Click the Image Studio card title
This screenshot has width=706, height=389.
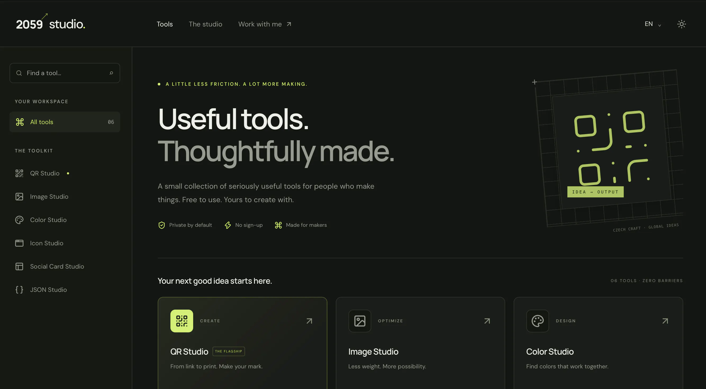point(373,352)
